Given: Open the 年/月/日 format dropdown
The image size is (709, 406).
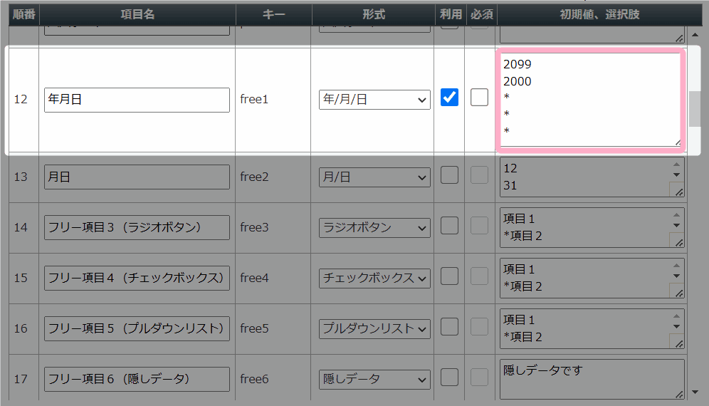Looking at the screenshot, I should point(374,100).
